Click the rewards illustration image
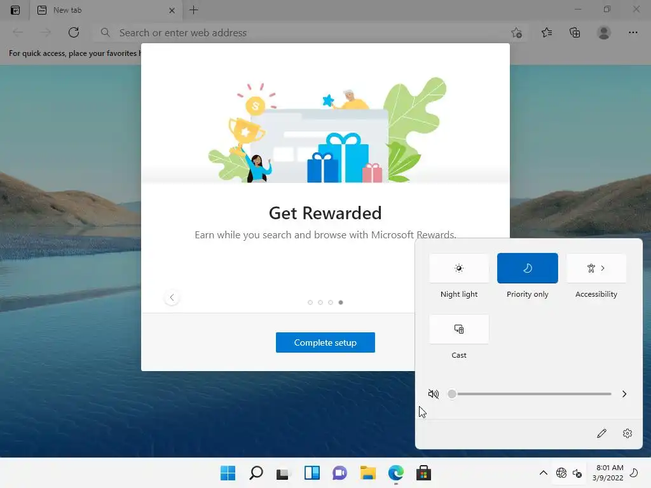Screen dimensions: 651x488 327,130
